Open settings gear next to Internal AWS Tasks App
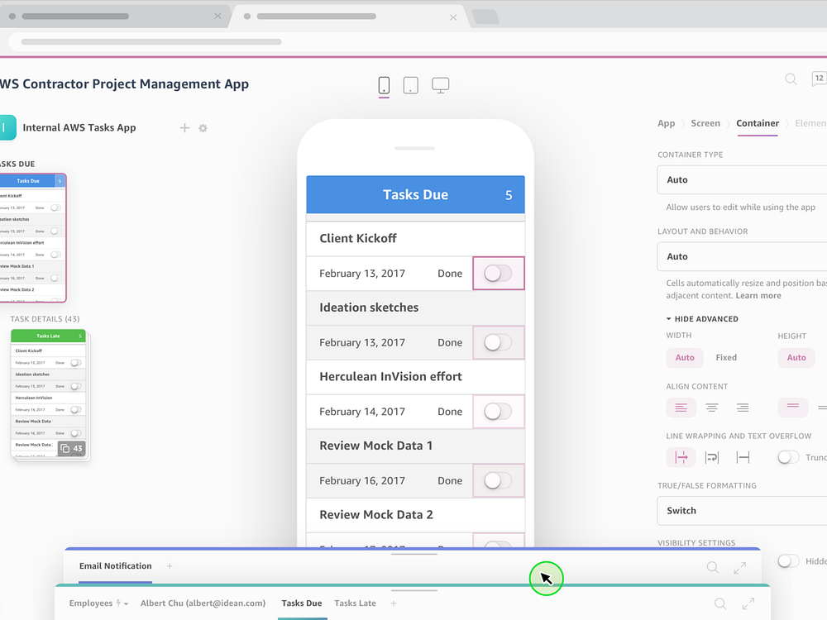Viewport: 827px width, 620px height. point(203,128)
